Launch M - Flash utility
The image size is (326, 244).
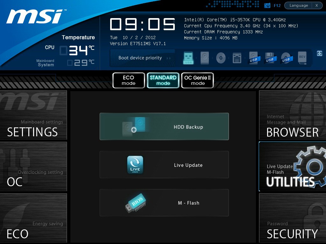click(164, 203)
